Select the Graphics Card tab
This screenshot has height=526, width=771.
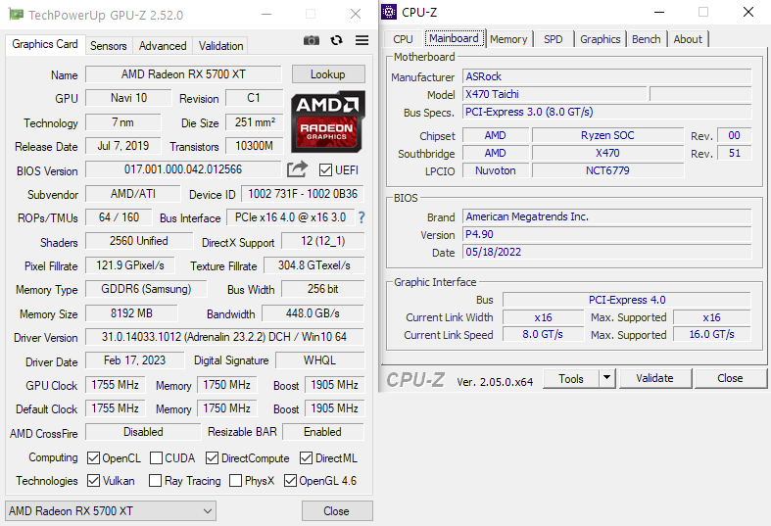[45, 44]
